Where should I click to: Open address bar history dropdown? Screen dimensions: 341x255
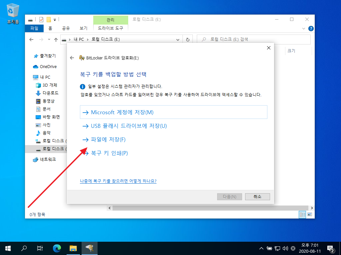tap(178, 40)
